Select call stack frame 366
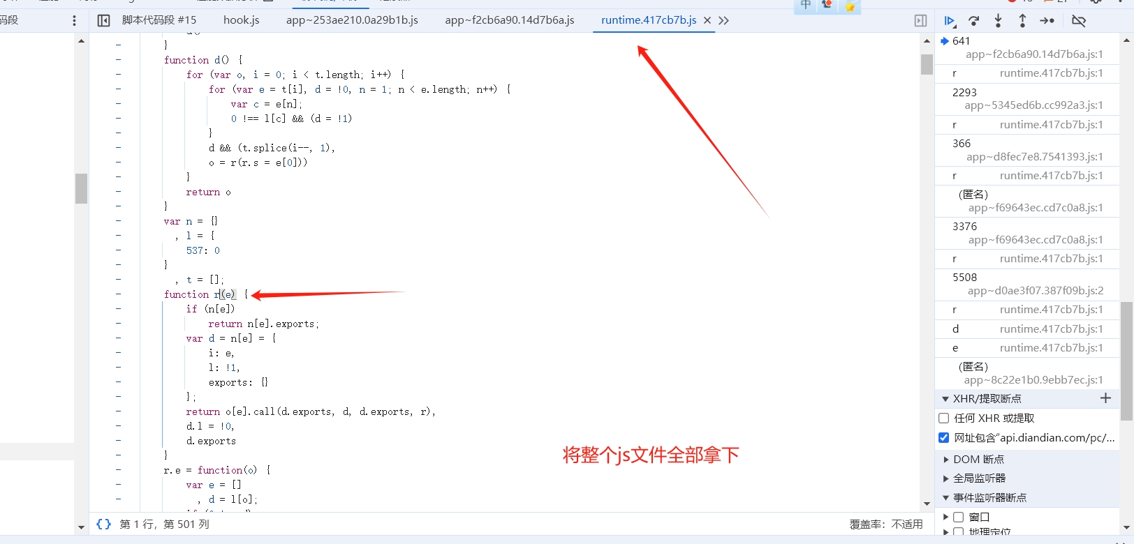 [1027, 150]
